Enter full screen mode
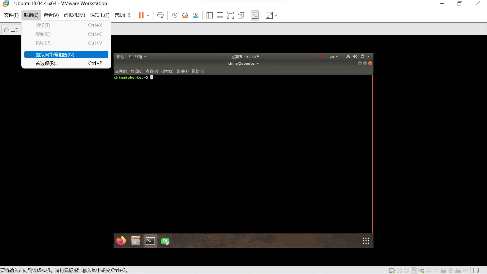487x274 pixels. point(230,15)
